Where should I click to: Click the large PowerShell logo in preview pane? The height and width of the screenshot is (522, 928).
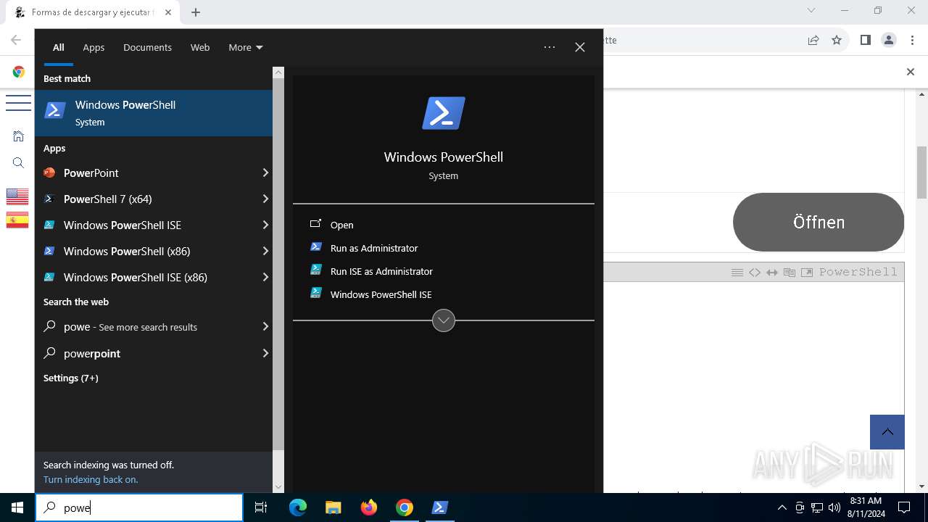point(444,114)
